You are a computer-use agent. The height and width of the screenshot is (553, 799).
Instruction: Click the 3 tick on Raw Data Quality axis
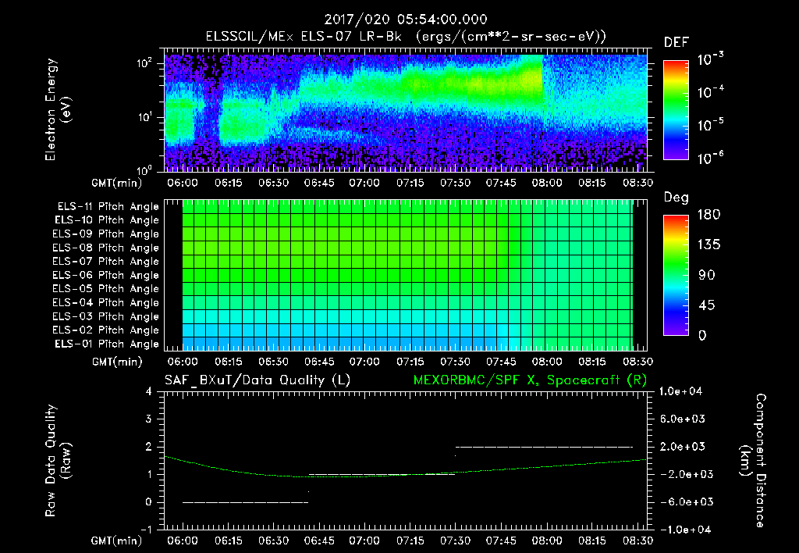tap(149, 419)
